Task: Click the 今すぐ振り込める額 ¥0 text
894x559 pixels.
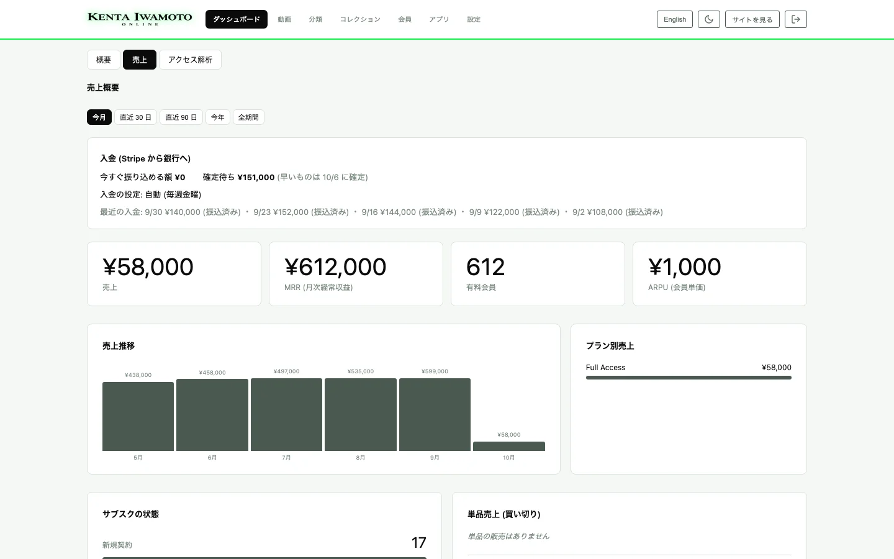Action: [143, 177]
